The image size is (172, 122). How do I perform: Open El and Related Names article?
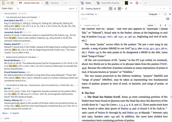(14, 72)
